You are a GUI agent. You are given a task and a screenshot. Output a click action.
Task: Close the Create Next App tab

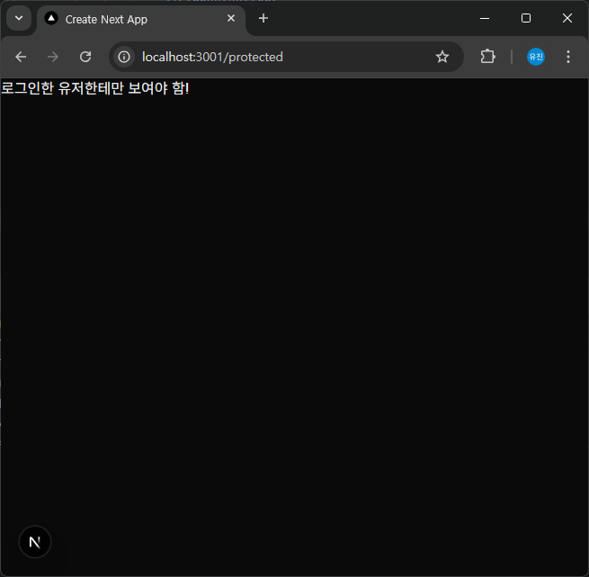point(231,18)
